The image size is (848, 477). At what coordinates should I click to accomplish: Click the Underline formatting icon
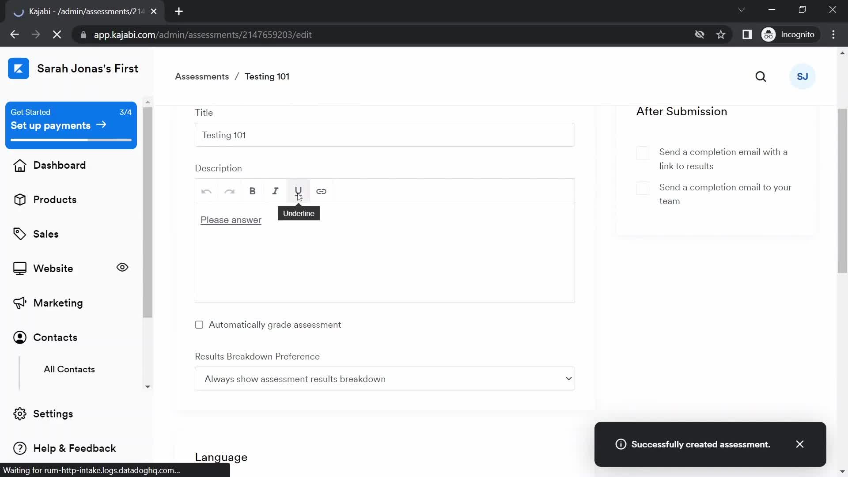(x=298, y=192)
